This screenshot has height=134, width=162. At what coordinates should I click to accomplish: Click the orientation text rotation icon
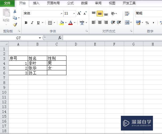pos(113,14)
